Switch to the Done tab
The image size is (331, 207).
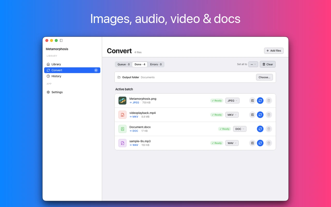[140, 64]
